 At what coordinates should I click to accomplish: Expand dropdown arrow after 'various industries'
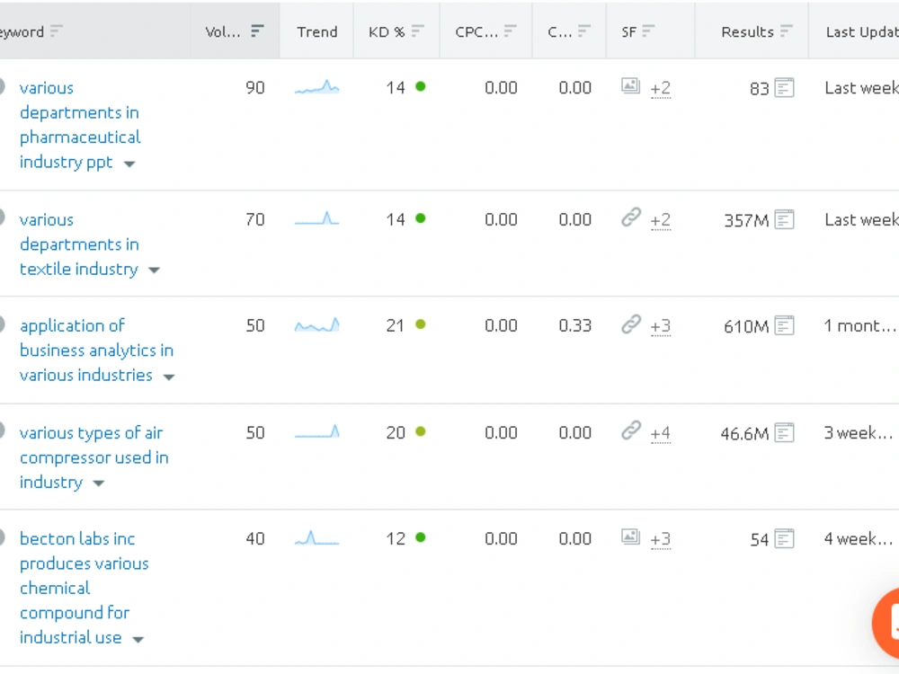[x=169, y=377]
